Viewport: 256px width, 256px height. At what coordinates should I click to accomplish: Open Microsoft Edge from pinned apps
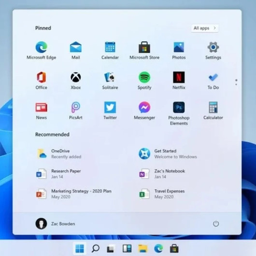[x=42, y=50]
